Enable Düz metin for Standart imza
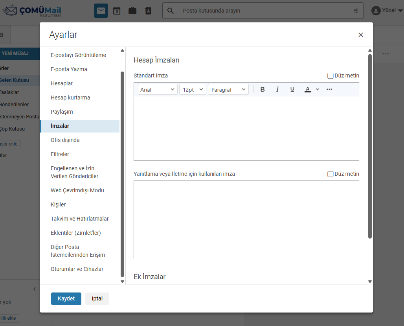 (x=330, y=76)
